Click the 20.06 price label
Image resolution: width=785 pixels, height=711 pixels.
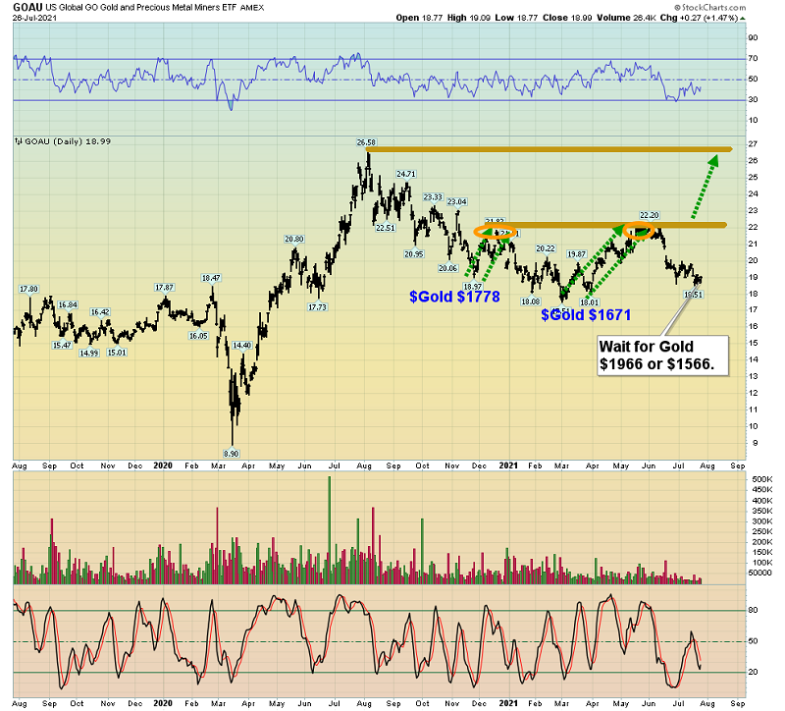pyautogui.click(x=448, y=268)
